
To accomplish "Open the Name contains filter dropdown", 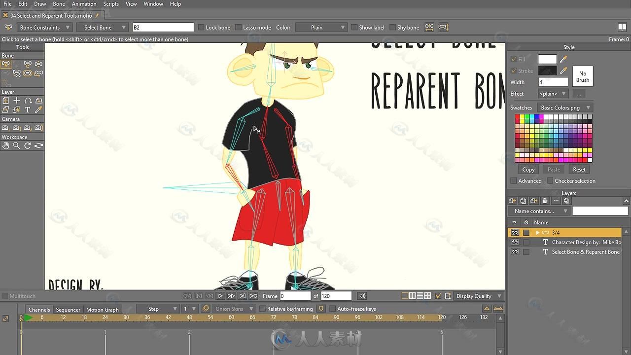I will [x=539, y=211].
